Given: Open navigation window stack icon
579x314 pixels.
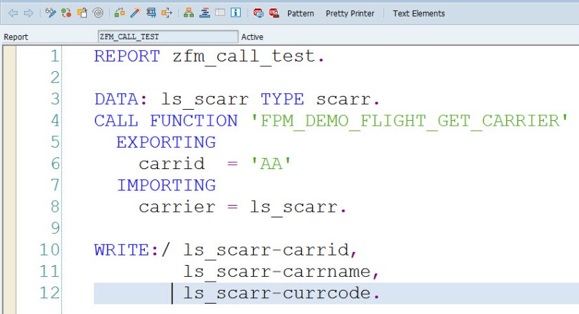Looking at the screenshot, I should tap(205, 13).
